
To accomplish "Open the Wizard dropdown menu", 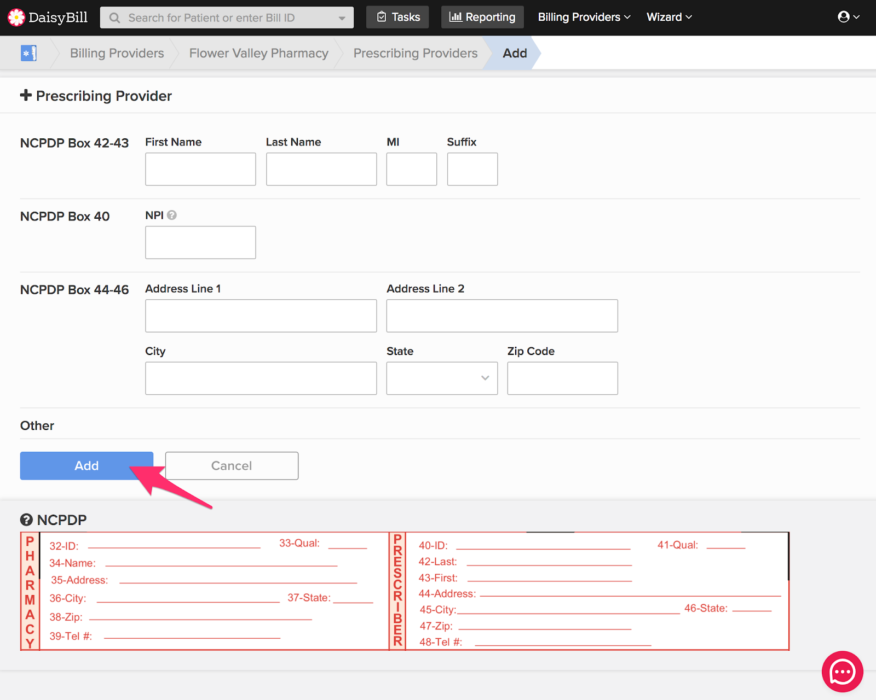I will click(669, 17).
